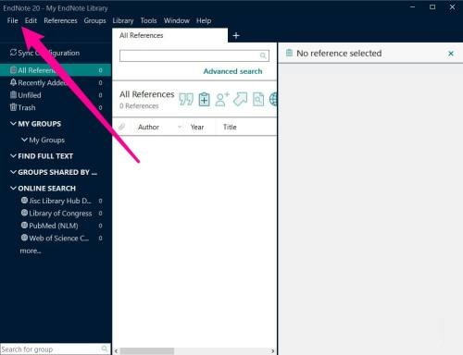Click the search magnifier icon in search box
Viewport: 463px width, 355px height.
click(x=263, y=55)
